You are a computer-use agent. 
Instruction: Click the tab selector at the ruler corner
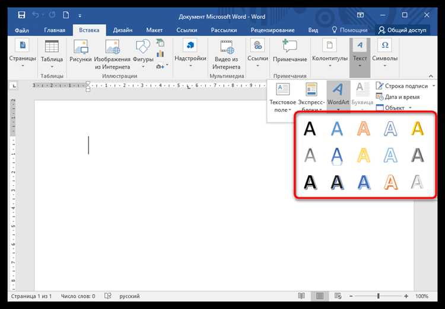(x=14, y=85)
